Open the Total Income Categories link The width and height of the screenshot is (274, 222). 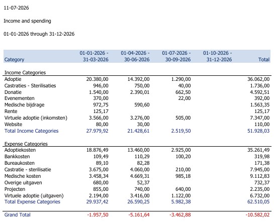(x=32, y=131)
